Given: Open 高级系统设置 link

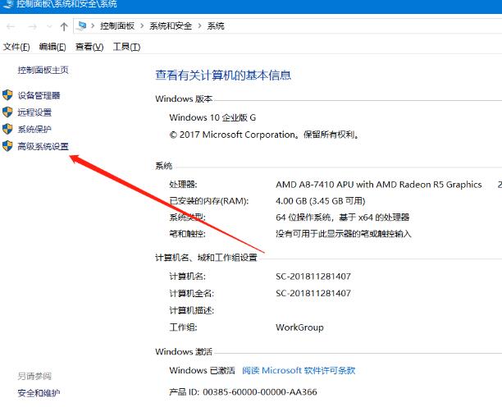Looking at the screenshot, I should (x=43, y=147).
